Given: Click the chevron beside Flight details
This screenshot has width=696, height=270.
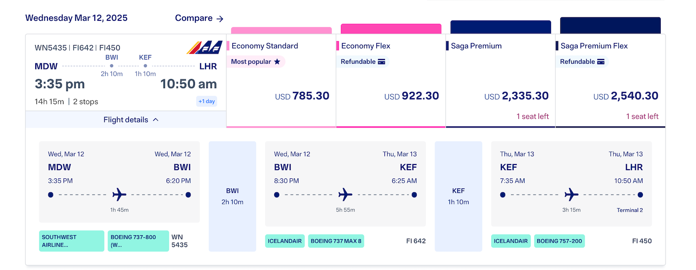Looking at the screenshot, I should point(156,120).
